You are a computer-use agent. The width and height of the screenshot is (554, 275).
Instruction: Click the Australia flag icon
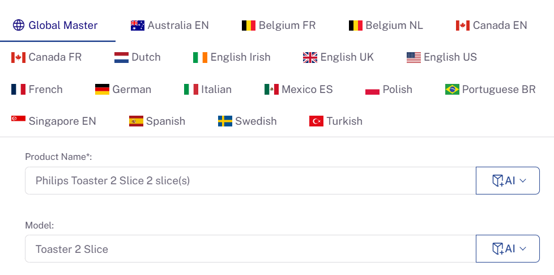tap(138, 26)
